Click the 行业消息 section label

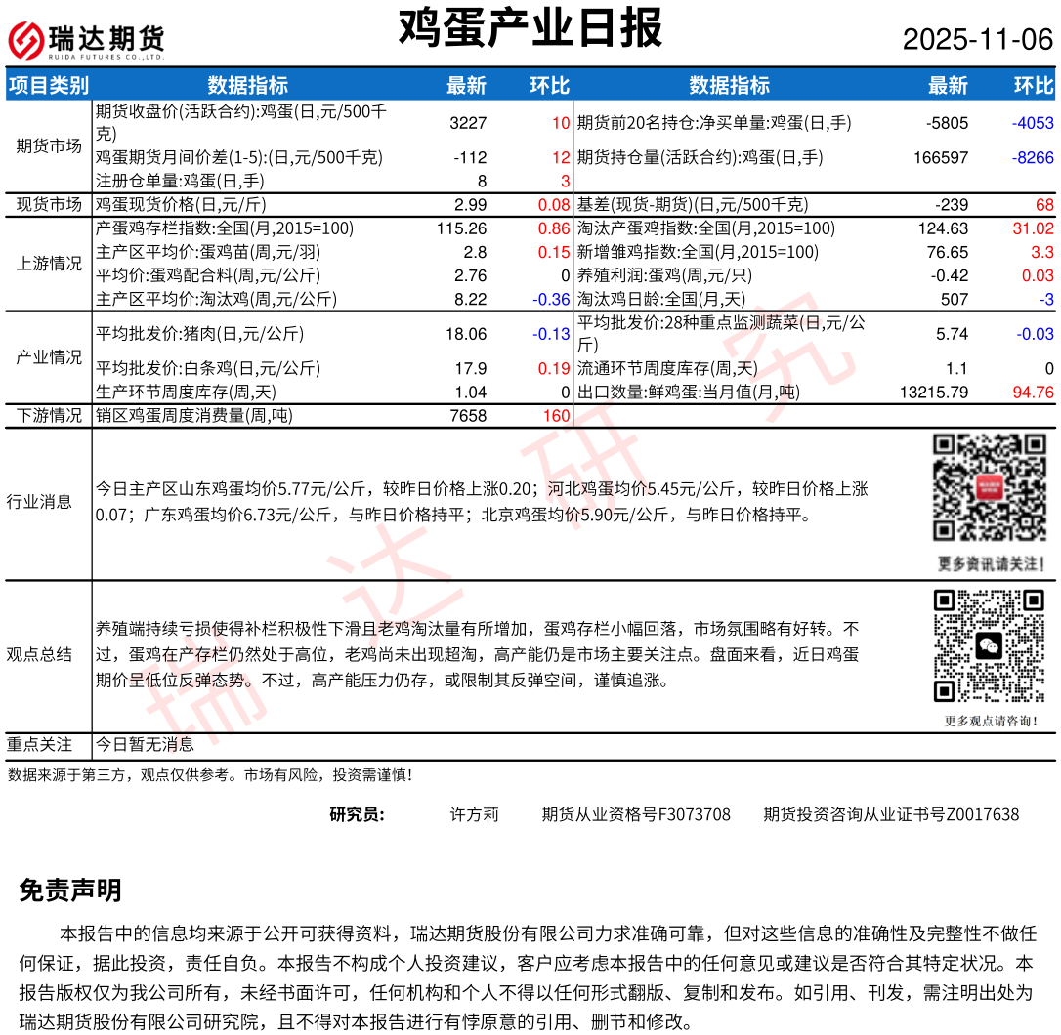[39, 502]
